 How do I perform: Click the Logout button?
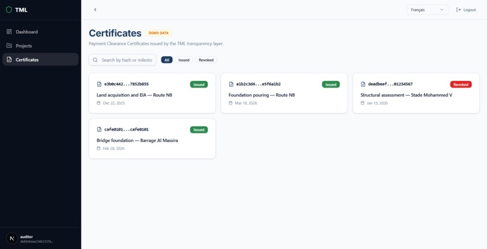tap(466, 10)
